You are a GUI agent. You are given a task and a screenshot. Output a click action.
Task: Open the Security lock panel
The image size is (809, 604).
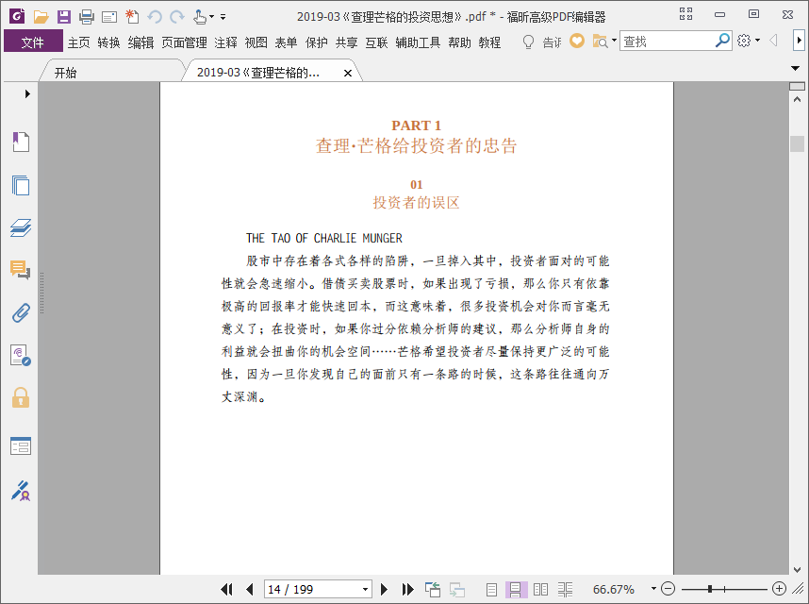click(21, 398)
